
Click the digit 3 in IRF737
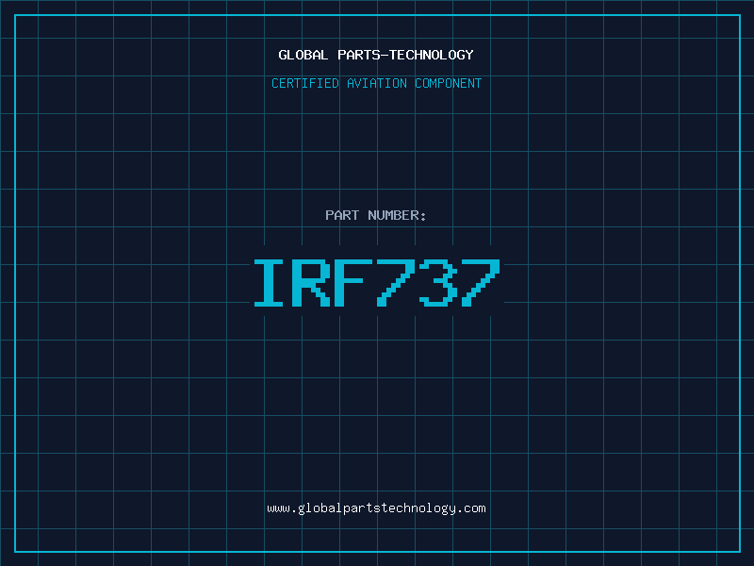coord(438,283)
